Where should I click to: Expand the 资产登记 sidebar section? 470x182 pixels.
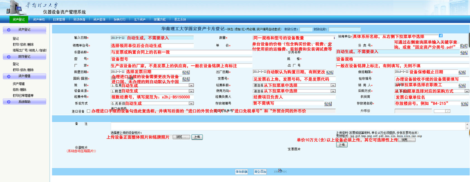click(25, 30)
